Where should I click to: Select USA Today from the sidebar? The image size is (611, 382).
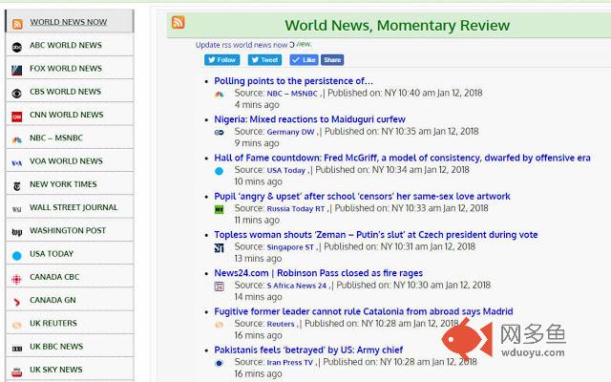(x=70, y=254)
